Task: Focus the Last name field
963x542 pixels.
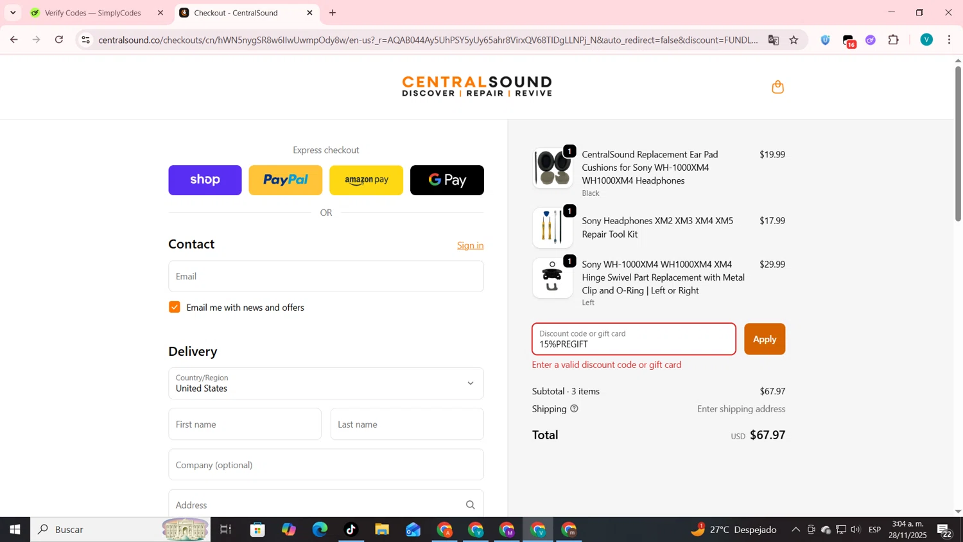Action: coord(407,424)
